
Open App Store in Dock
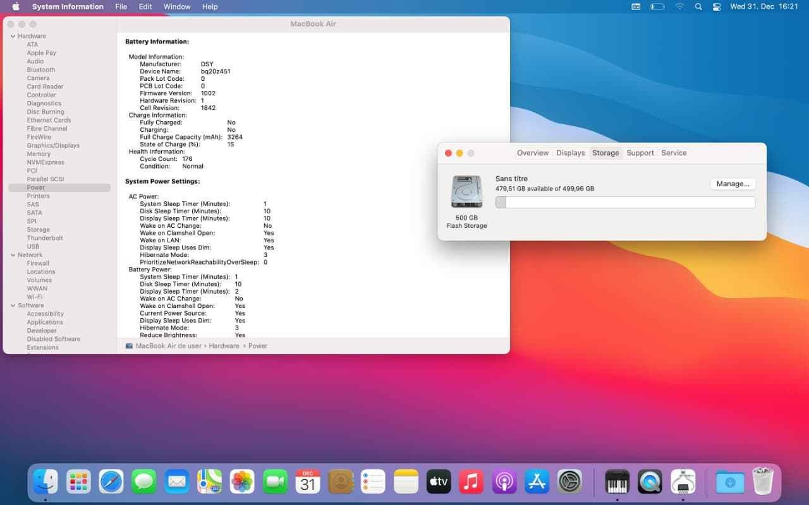(x=537, y=482)
